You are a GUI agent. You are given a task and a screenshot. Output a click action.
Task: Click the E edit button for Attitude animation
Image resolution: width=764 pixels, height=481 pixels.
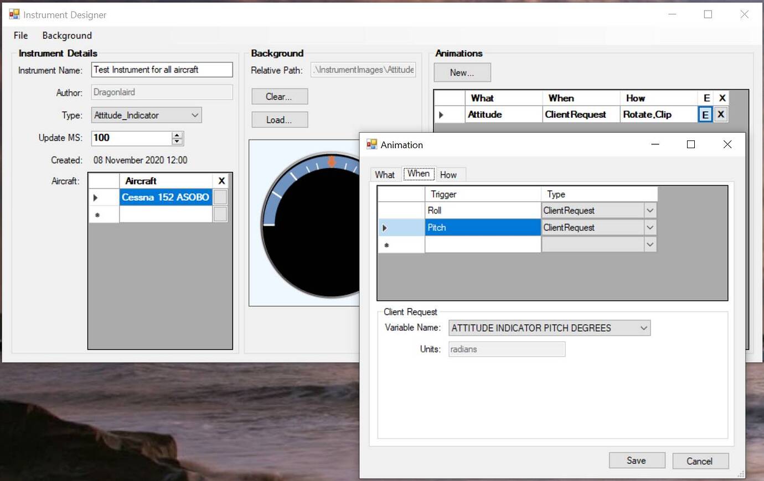[705, 114]
